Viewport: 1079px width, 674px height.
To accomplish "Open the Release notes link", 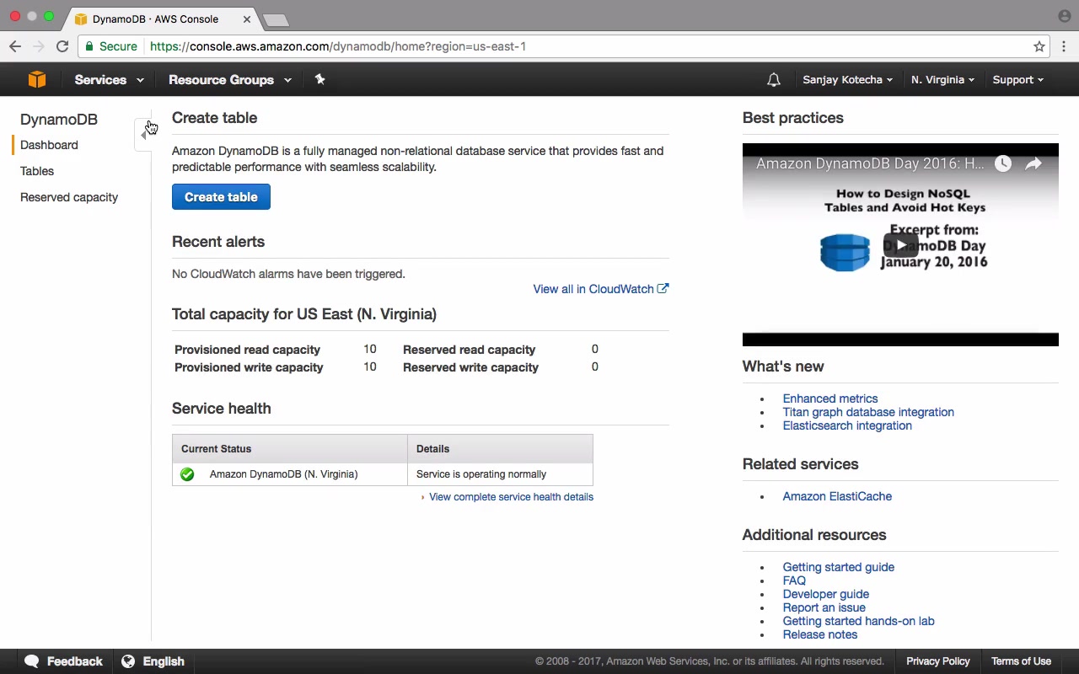I will (820, 634).
